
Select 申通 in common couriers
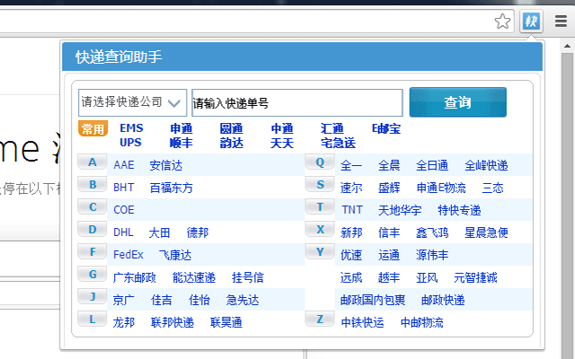pos(181,128)
